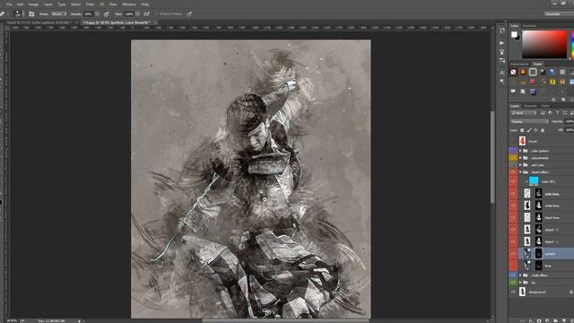Click the lock transparent pixels icon
Viewport: 574px width, 323px height.
click(x=522, y=130)
